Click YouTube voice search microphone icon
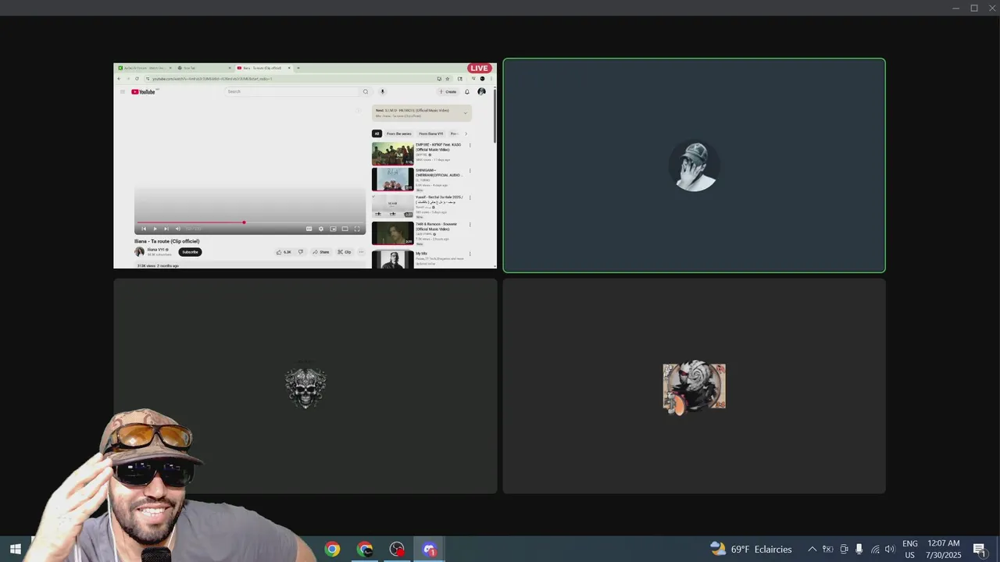1000x562 pixels. tap(382, 91)
